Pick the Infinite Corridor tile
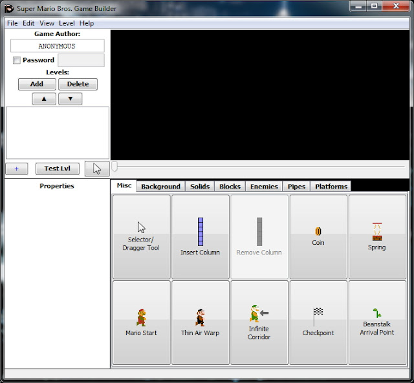 click(x=259, y=322)
